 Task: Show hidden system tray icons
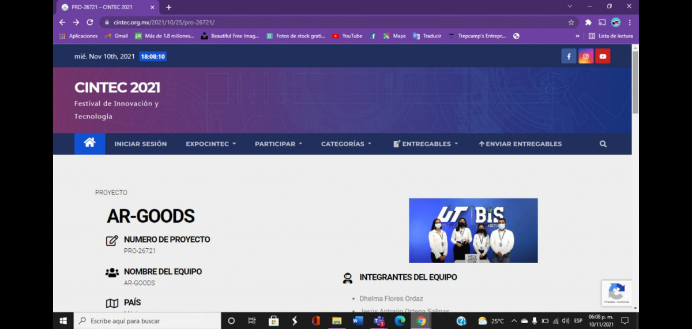pos(514,321)
